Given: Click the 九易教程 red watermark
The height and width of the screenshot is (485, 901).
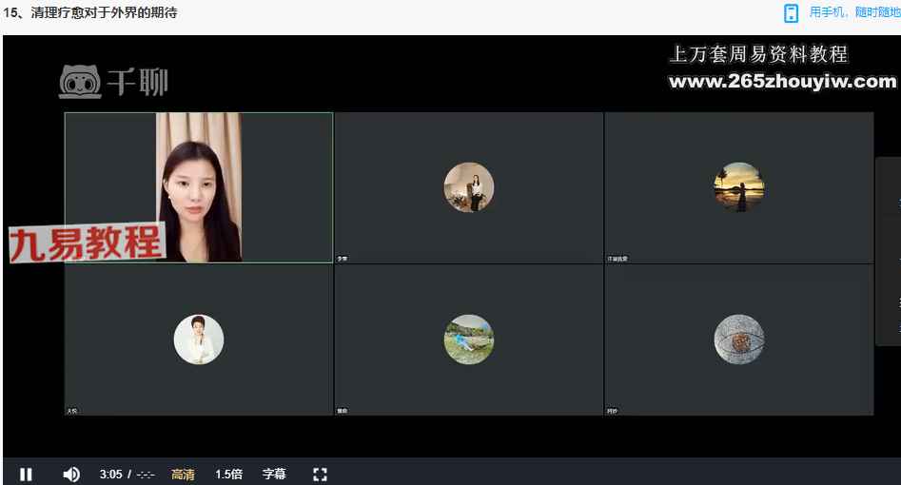Looking at the screenshot, I should click(x=86, y=243).
